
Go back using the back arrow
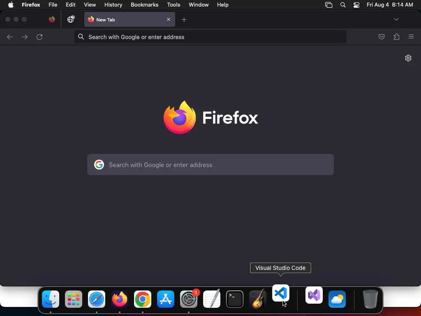pyautogui.click(x=10, y=37)
